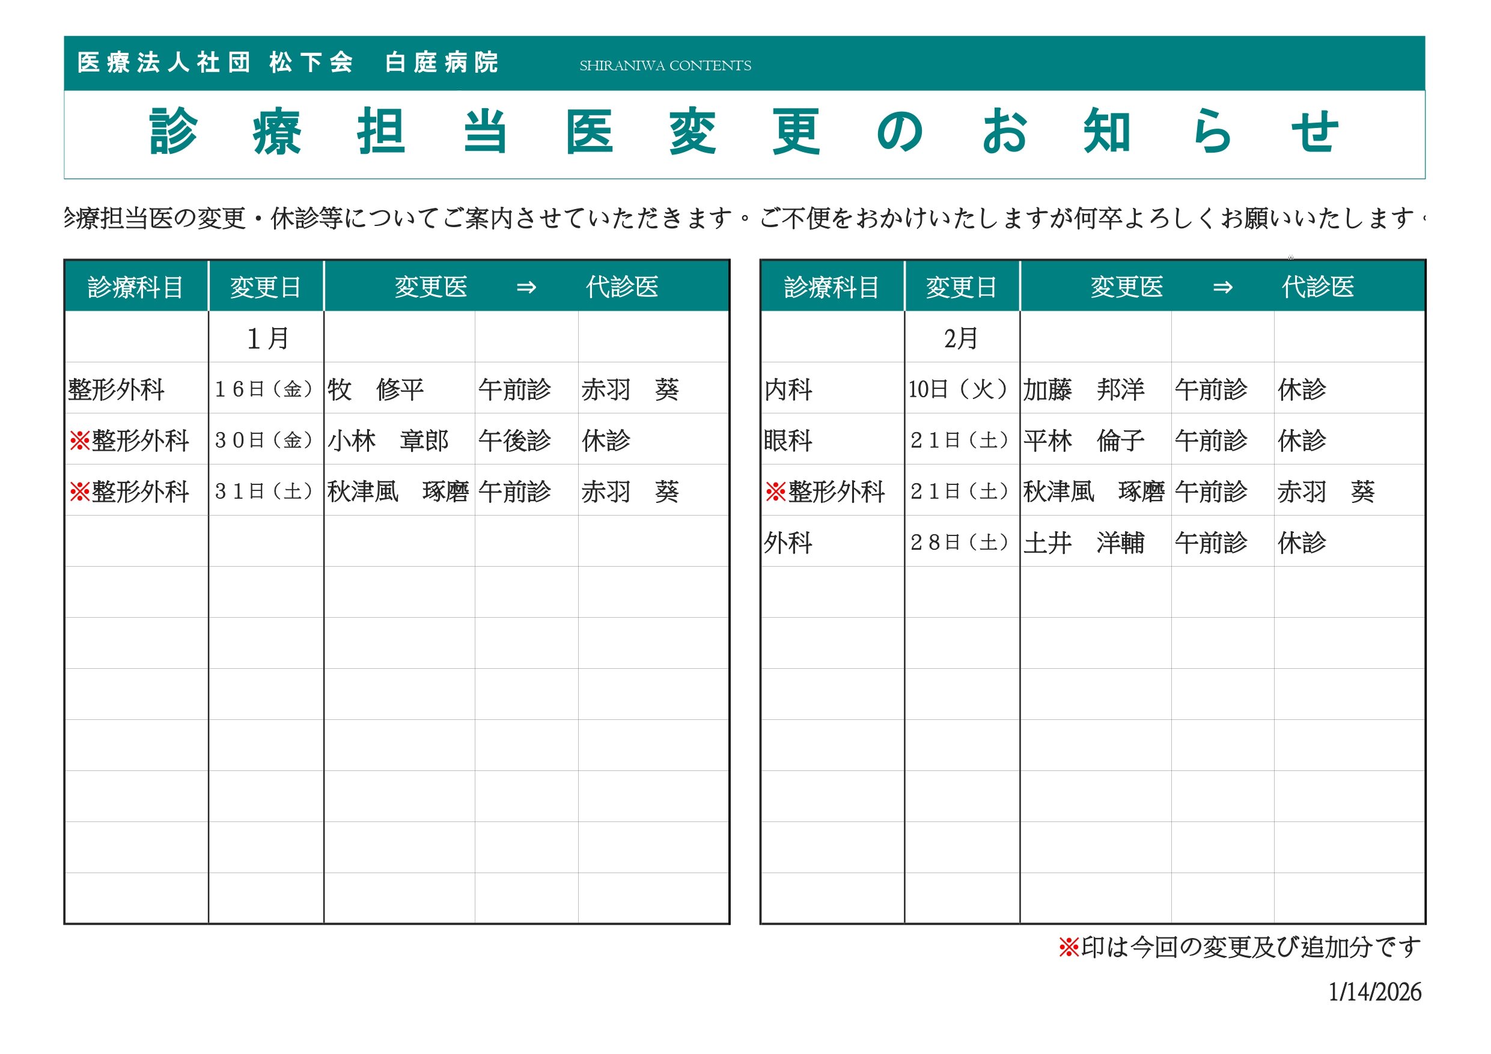Click the left table 変更日 column header
1491x1054 pixels.
pos(266,287)
